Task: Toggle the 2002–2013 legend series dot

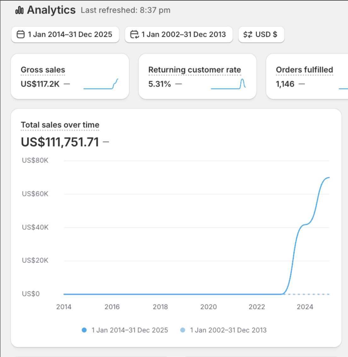Action: (x=183, y=330)
